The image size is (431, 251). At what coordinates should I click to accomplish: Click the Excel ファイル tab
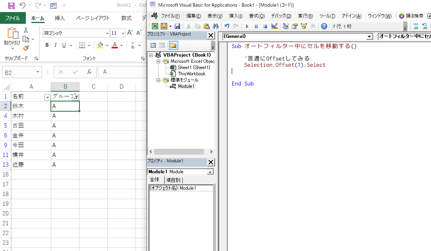click(13, 18)
